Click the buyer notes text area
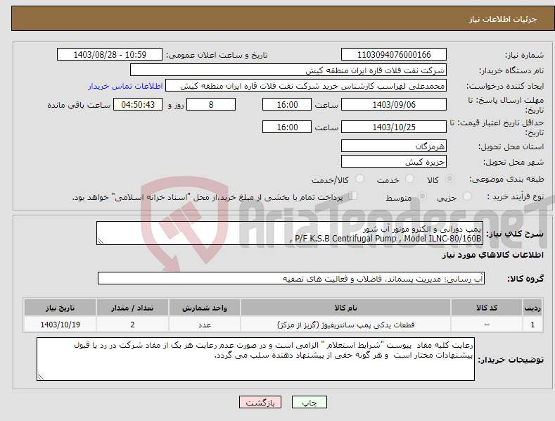This screenshot has width=555, height=421. click(255, 359)
